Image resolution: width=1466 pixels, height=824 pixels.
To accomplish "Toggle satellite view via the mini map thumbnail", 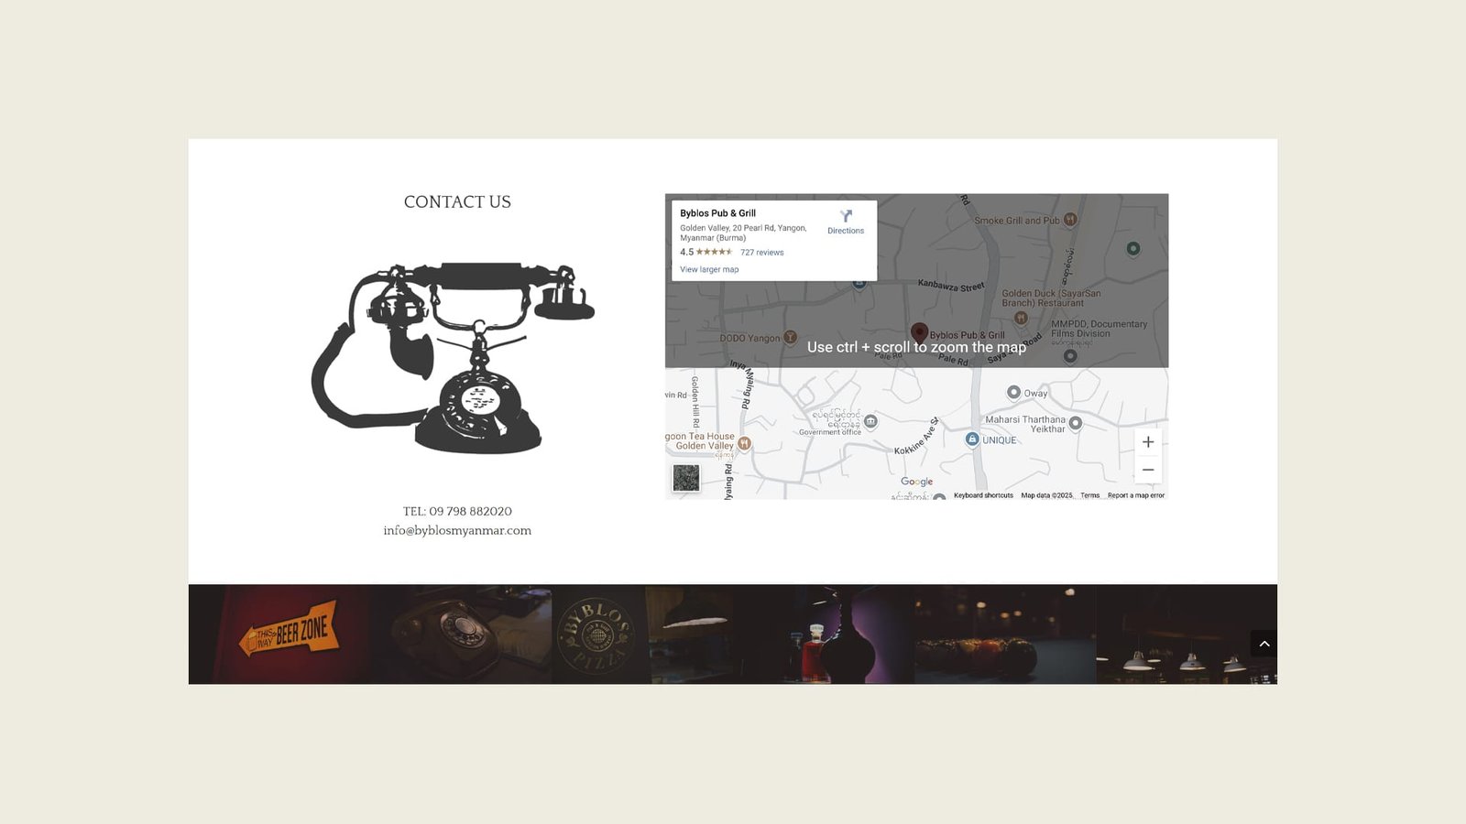I will pyautogui.click(x=686, y=477).
